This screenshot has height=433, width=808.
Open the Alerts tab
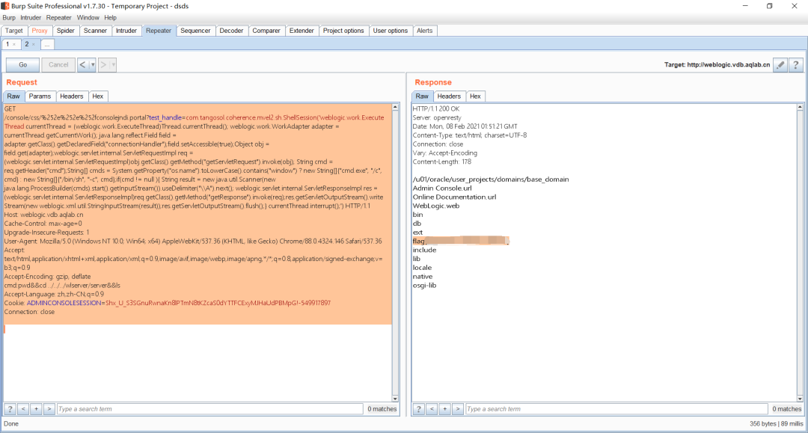[425, 31]
